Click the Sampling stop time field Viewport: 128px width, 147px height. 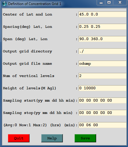(103, 113)
